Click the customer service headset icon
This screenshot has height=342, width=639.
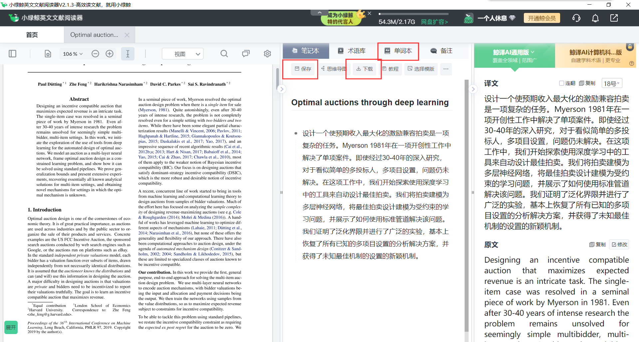(576, 18)
